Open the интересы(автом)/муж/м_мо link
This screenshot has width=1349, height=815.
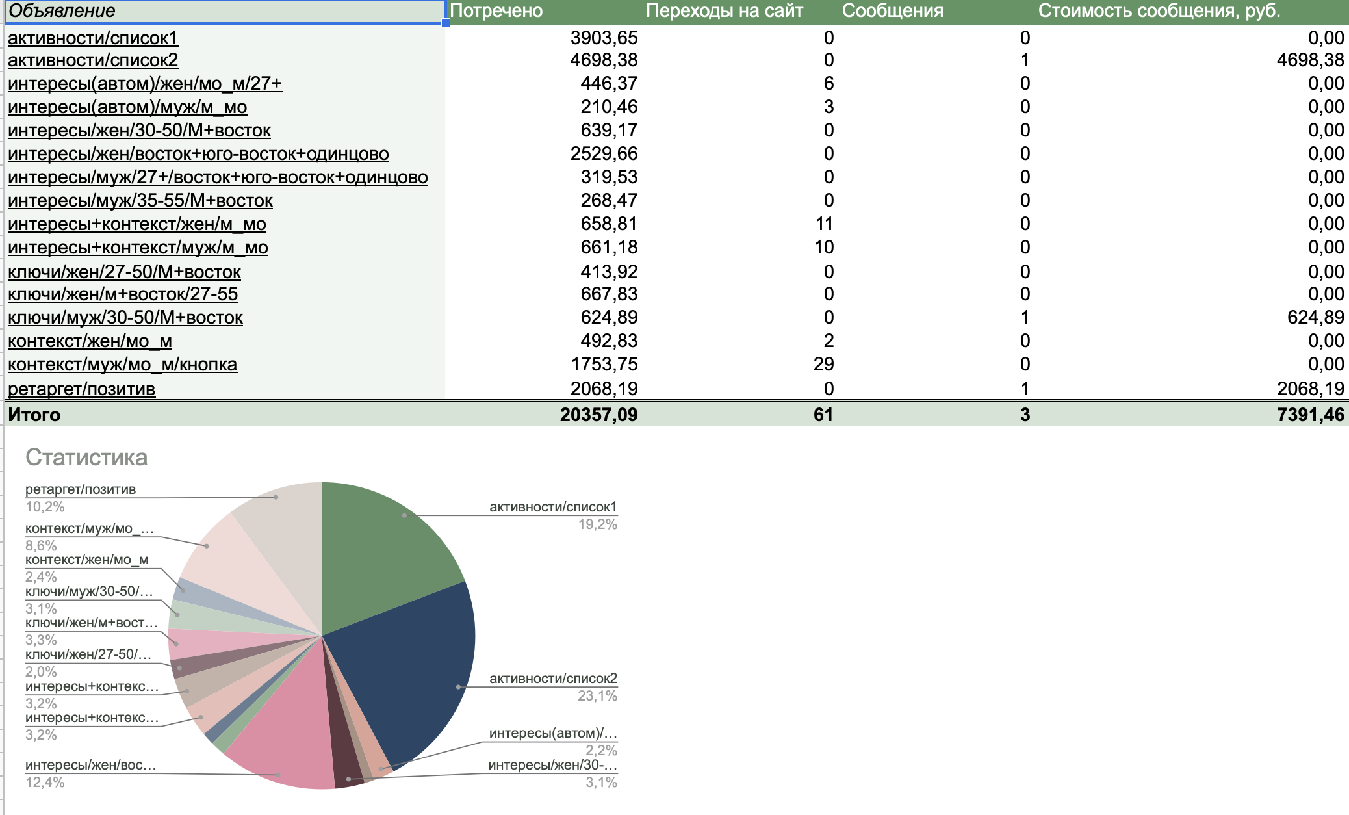pos(127,107)
